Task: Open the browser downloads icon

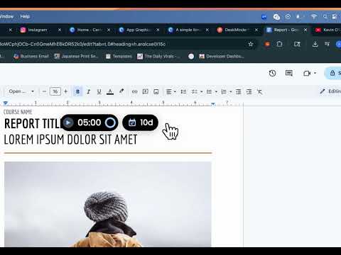Action: click(315, 44)
